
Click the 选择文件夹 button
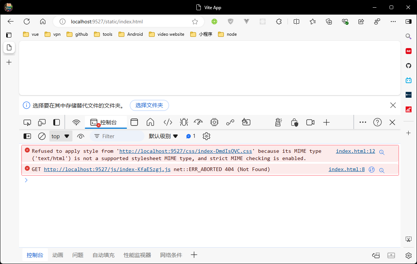149,105
